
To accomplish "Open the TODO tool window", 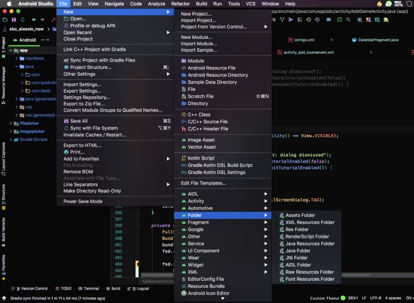I will click(x=63, y=288).
